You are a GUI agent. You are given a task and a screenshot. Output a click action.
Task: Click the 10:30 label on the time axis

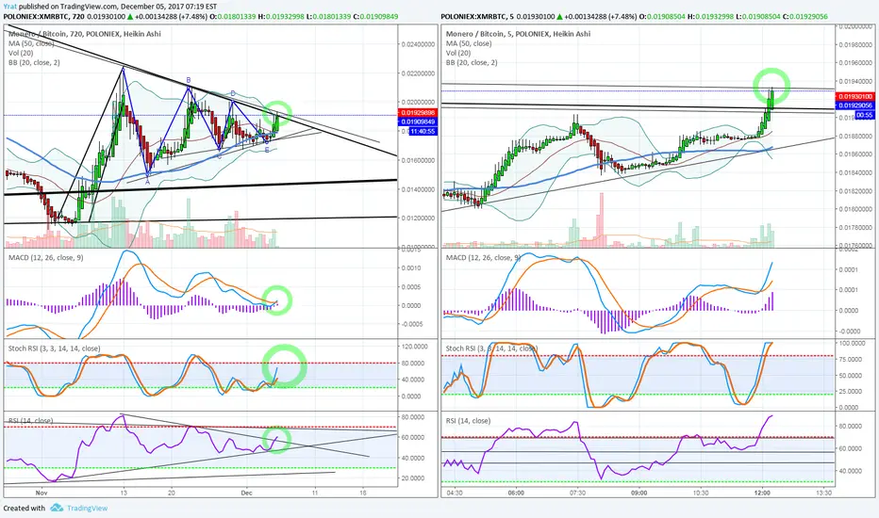point(700,493)
